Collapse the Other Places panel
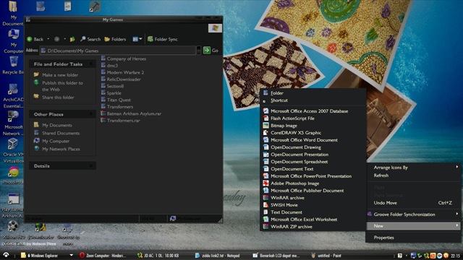This screenshot has width=463, height=260. pos(90,114)
